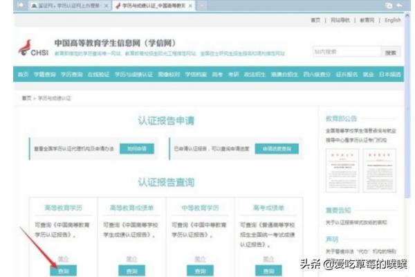
Task: Open 征兵报名 in the navigation bar
Action: [x=347, y=75]
